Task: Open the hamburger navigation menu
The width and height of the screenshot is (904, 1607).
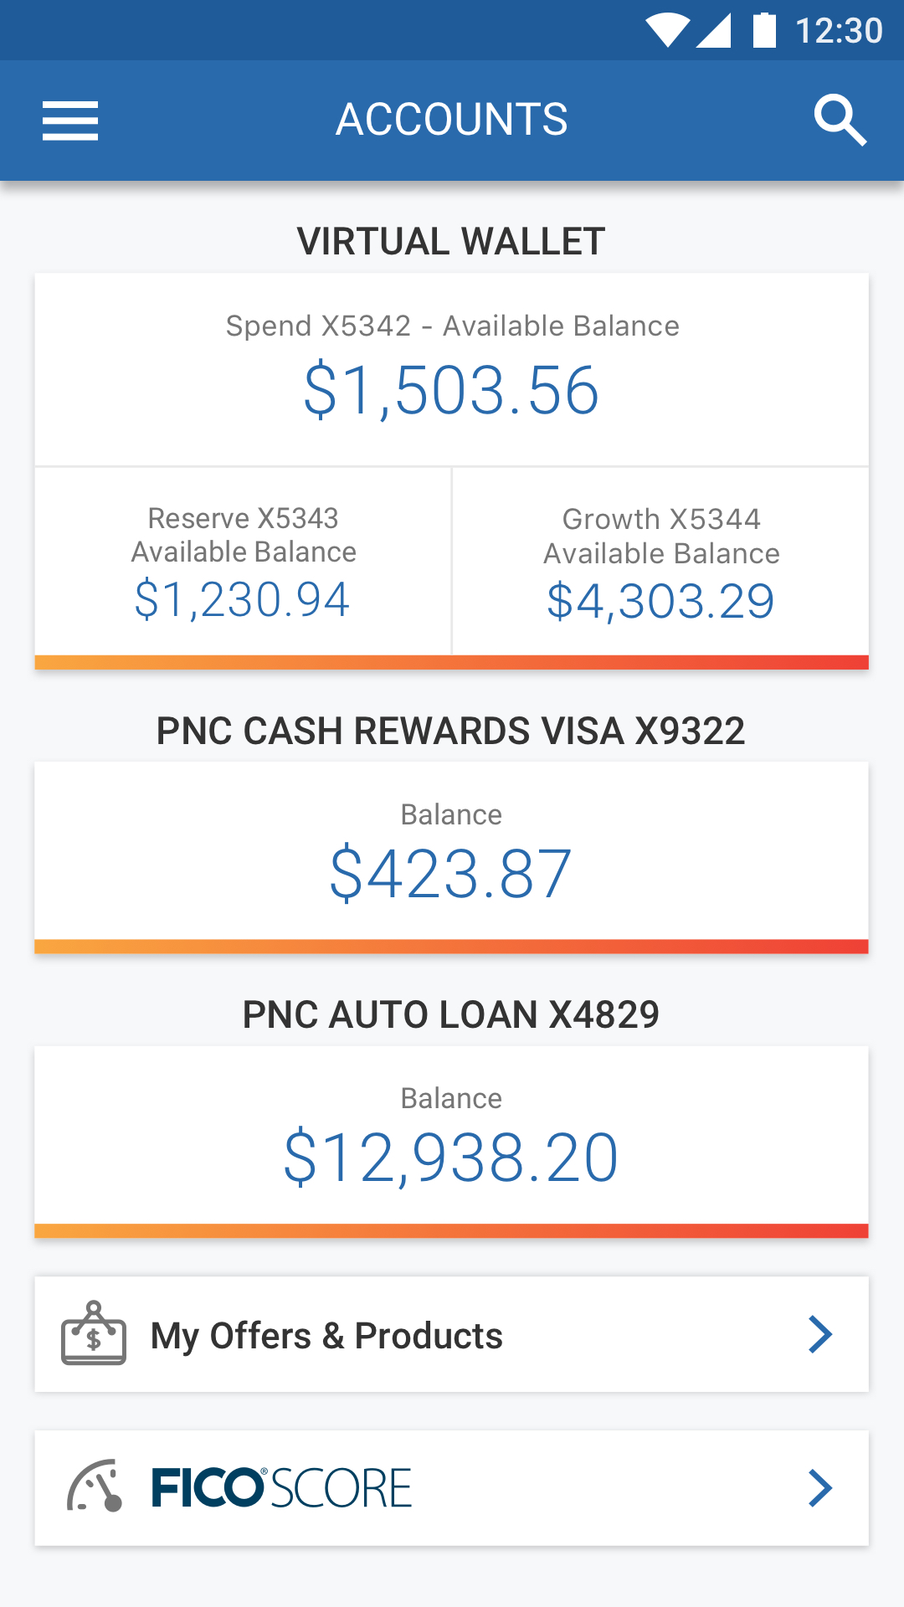Action: tap(70, 121)
